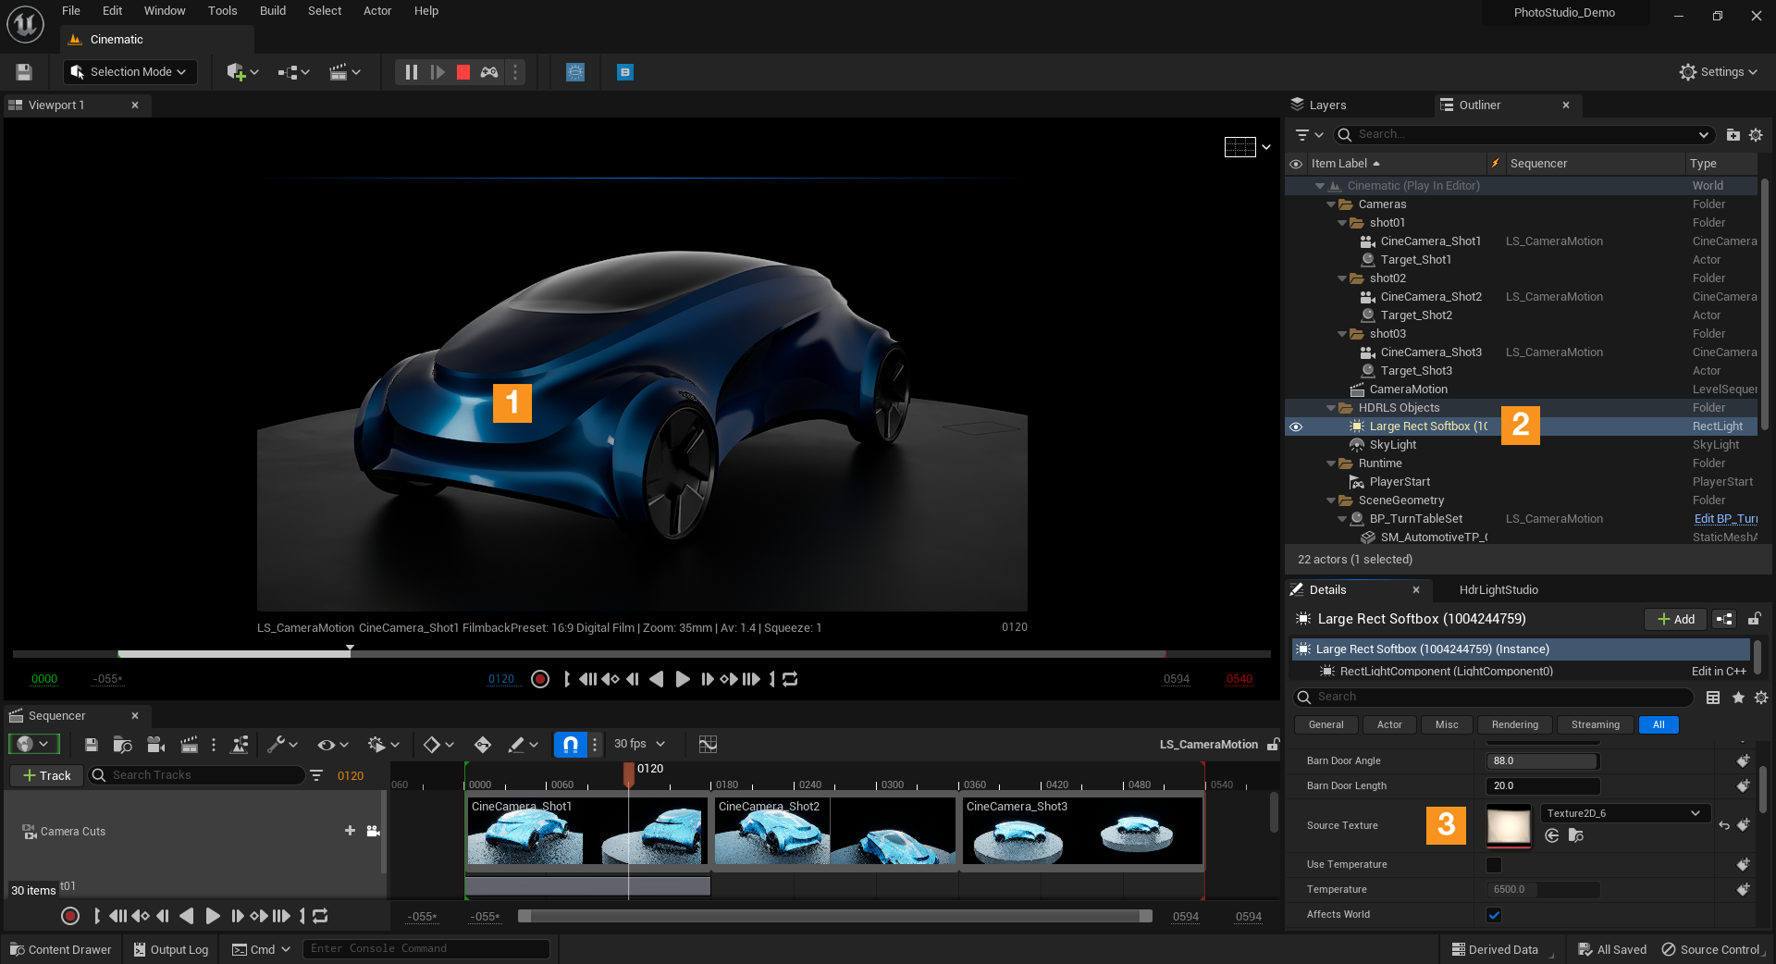
Task: Click the lock icon in Details panel header
Action: [x=1754, y=619]
